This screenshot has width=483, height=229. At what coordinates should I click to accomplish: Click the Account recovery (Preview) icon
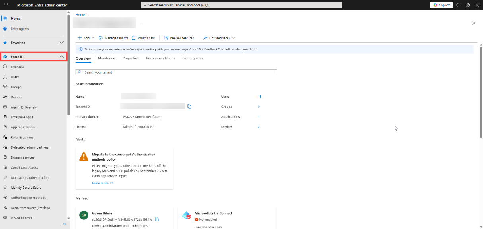[5, 208]
